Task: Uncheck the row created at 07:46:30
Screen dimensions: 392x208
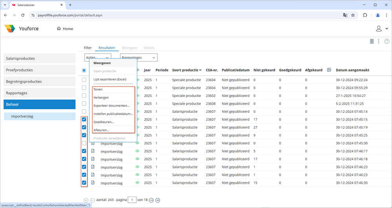Action: pos(84,183)
